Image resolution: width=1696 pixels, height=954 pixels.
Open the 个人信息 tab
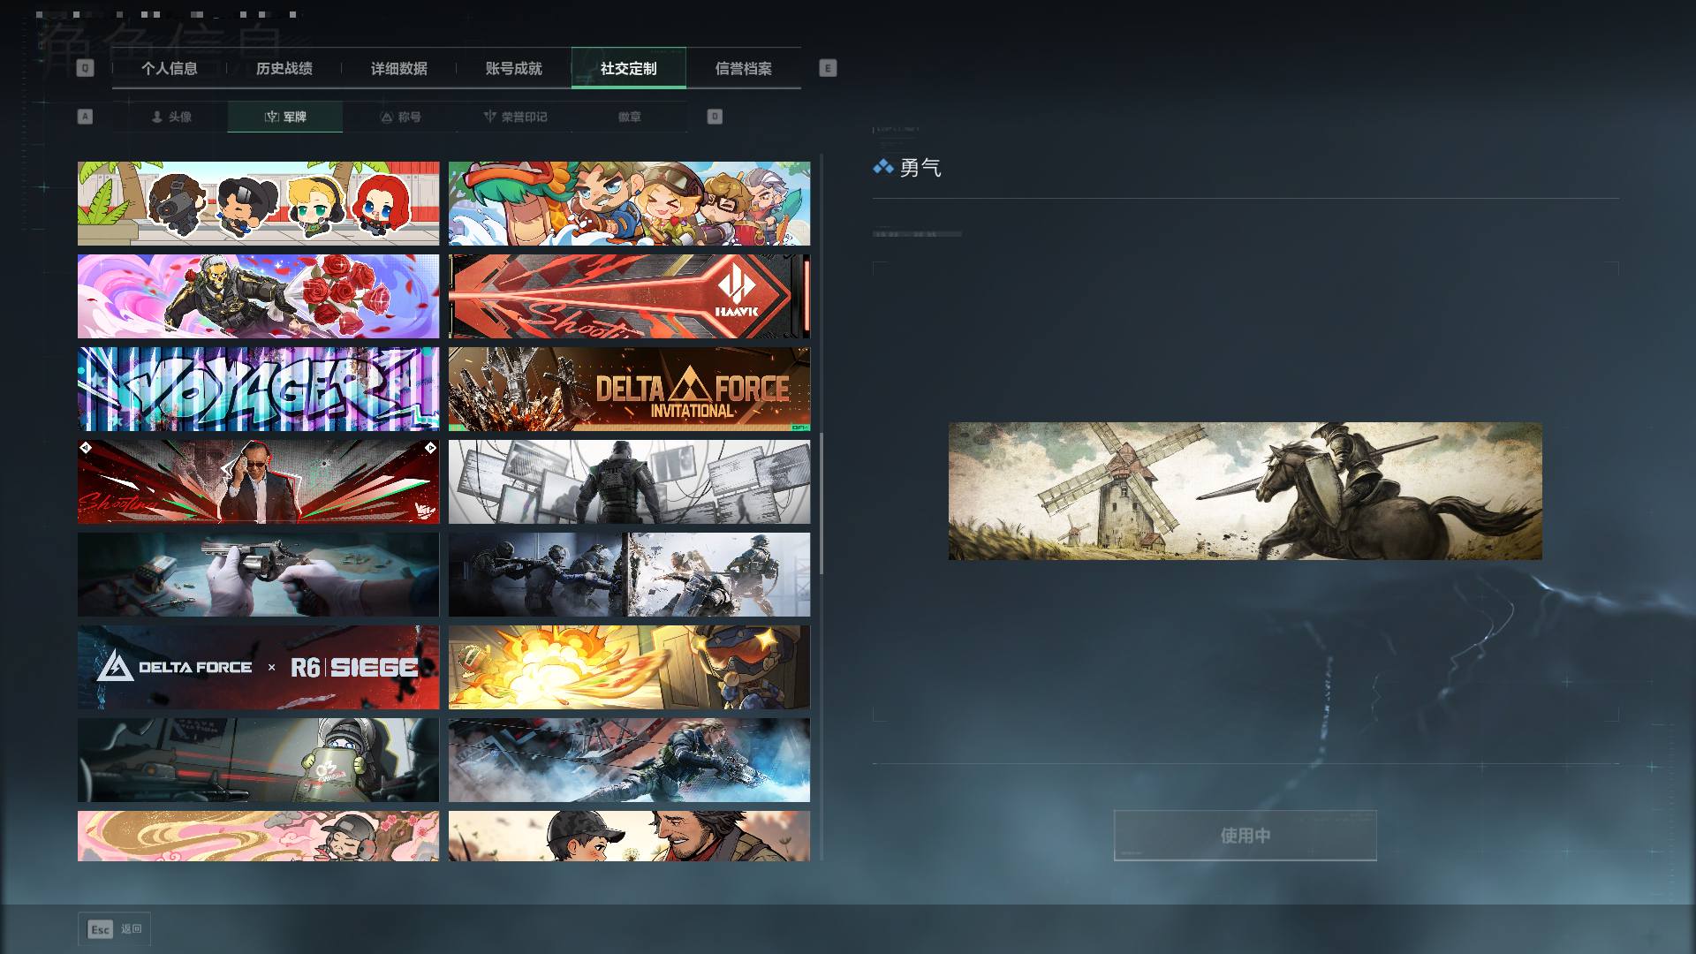tap(170, 68)
